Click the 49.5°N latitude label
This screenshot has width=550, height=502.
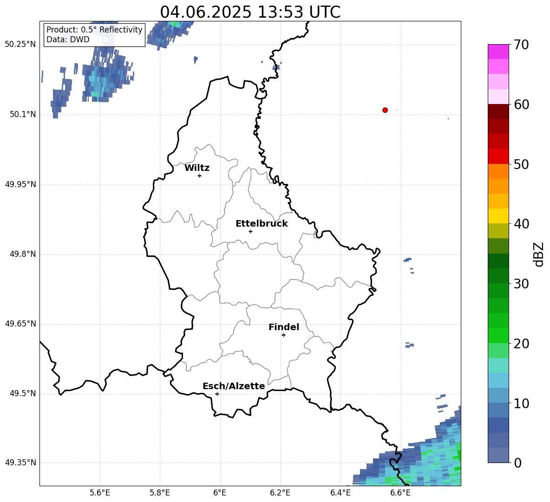tap(23, 393)
